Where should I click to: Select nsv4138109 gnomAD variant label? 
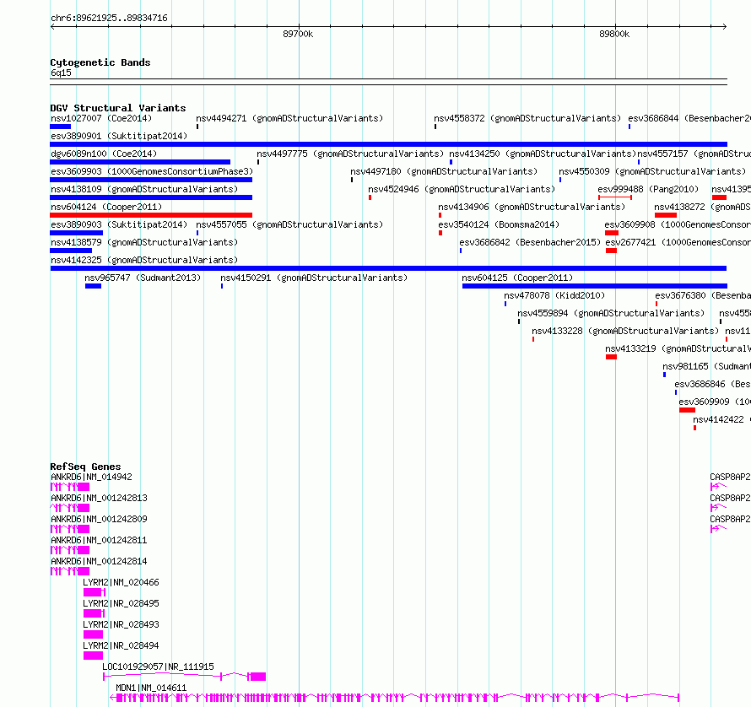coord(144,189)
